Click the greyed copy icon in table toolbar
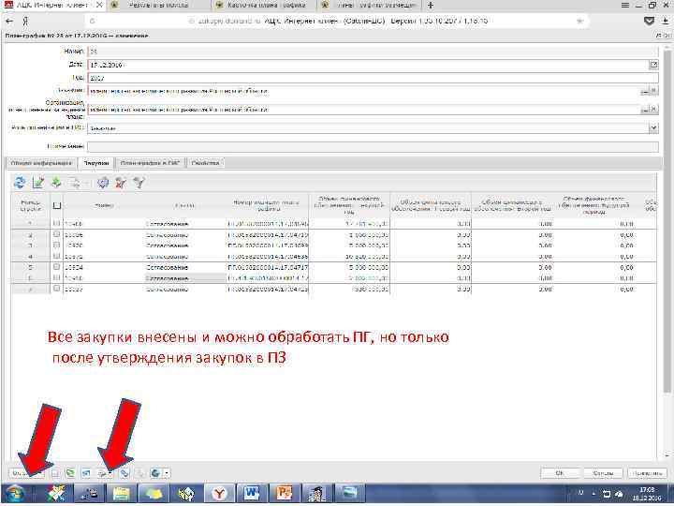The height and width of the screenshot is (506, 674). click(x=74, y=183)
